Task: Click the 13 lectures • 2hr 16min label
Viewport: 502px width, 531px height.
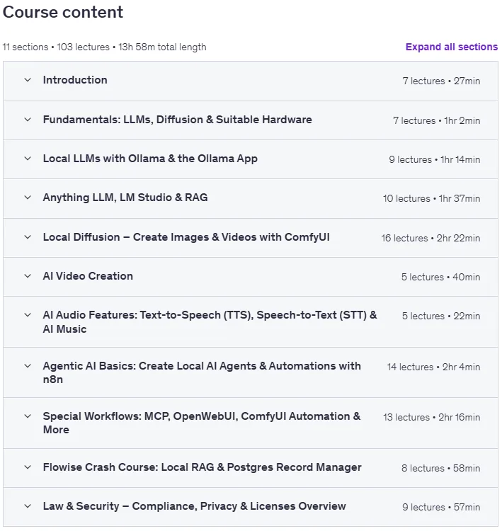Action: tap(431, 417)
